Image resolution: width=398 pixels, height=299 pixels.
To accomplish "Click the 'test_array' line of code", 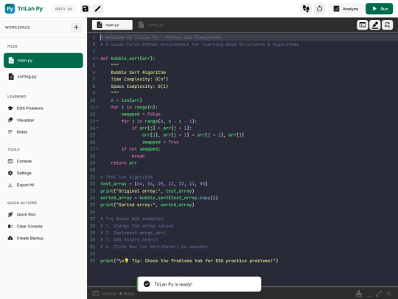I will pos(154,184).
